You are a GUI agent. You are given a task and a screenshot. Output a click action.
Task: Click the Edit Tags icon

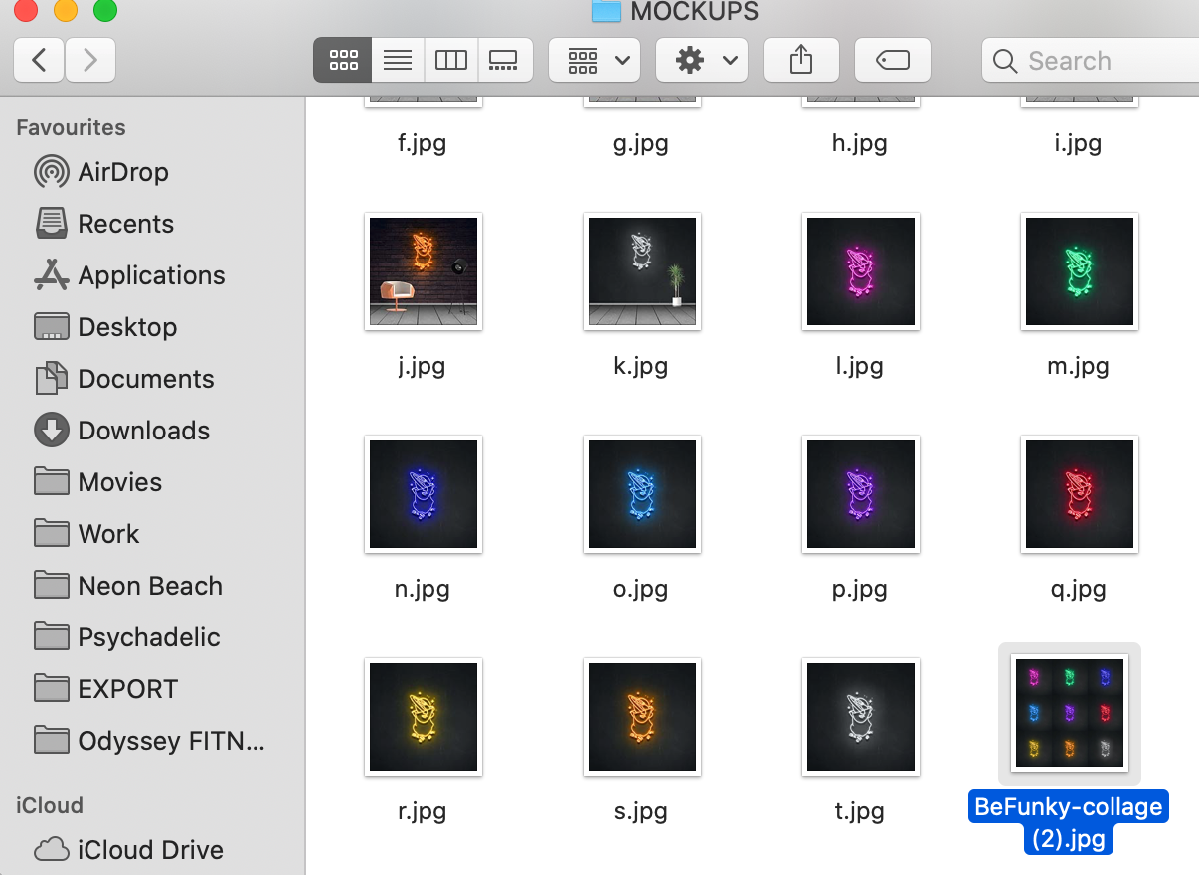click(892, 60)
